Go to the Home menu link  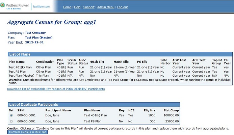pyautogui.click(x=67, y=7)
